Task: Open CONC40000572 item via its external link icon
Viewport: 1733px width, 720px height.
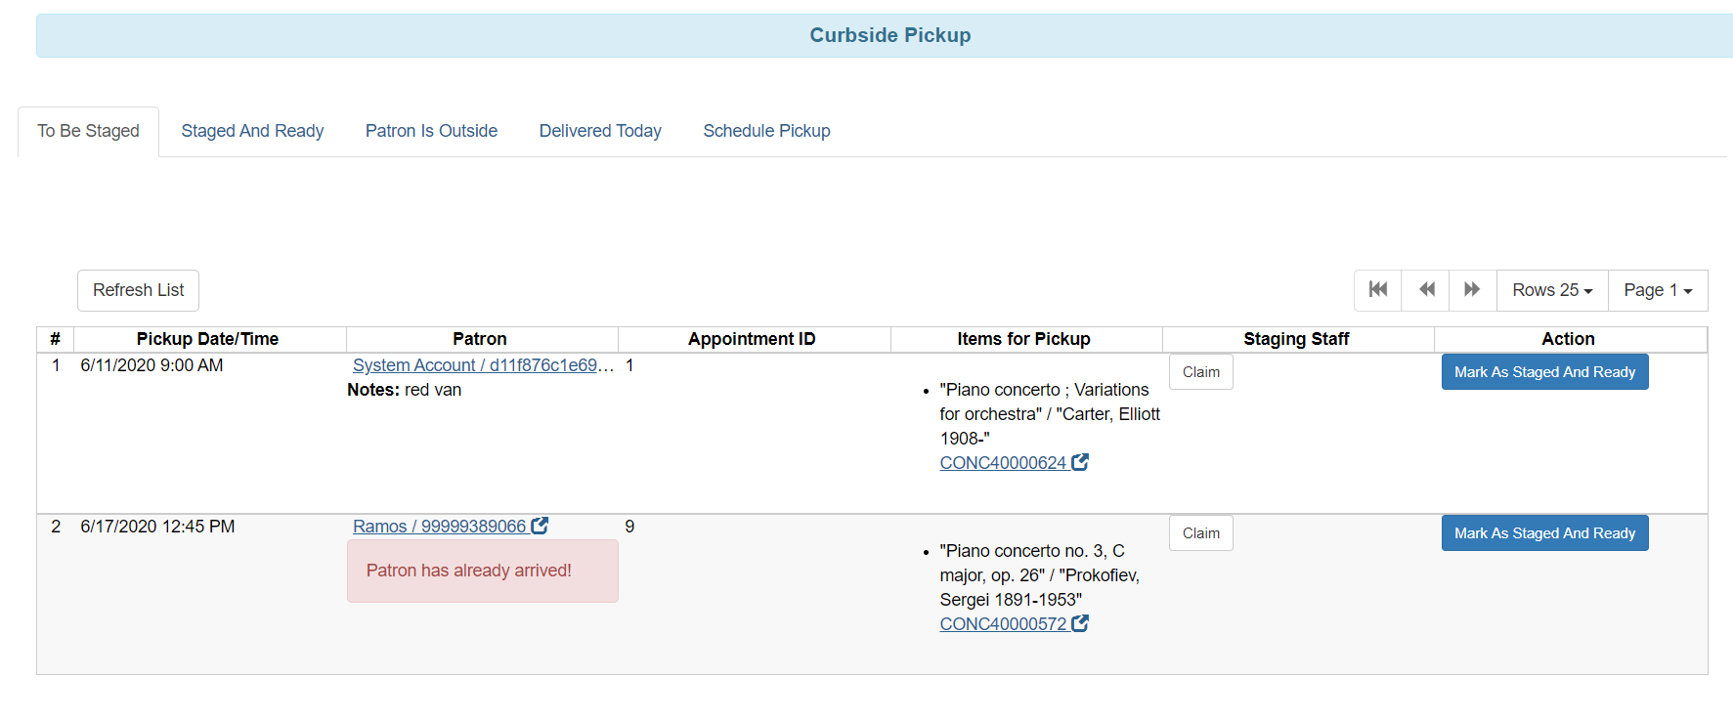Action: coord(1080,622)
